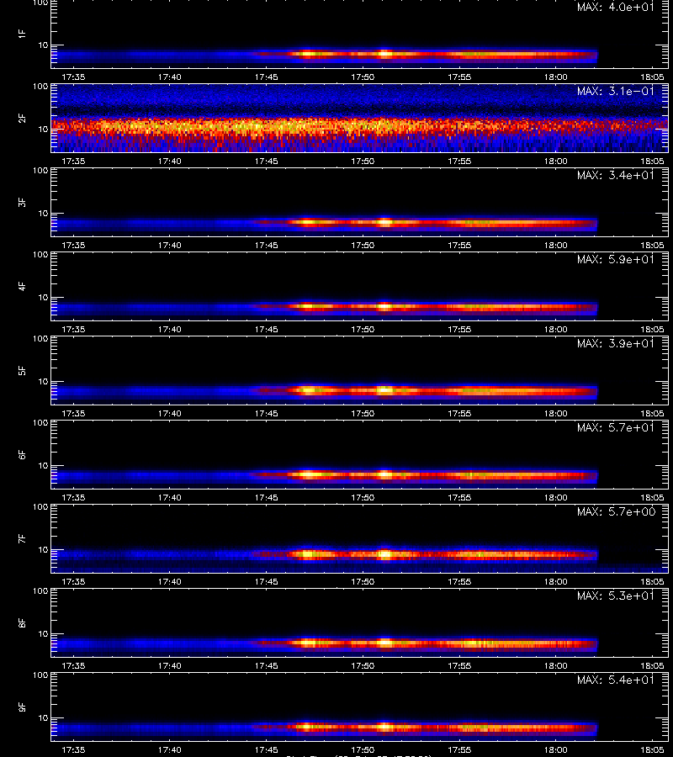Click the 100 y-axis label of panel 7F
Viewport: 673px width, 757px height.
tap(40, 507)
